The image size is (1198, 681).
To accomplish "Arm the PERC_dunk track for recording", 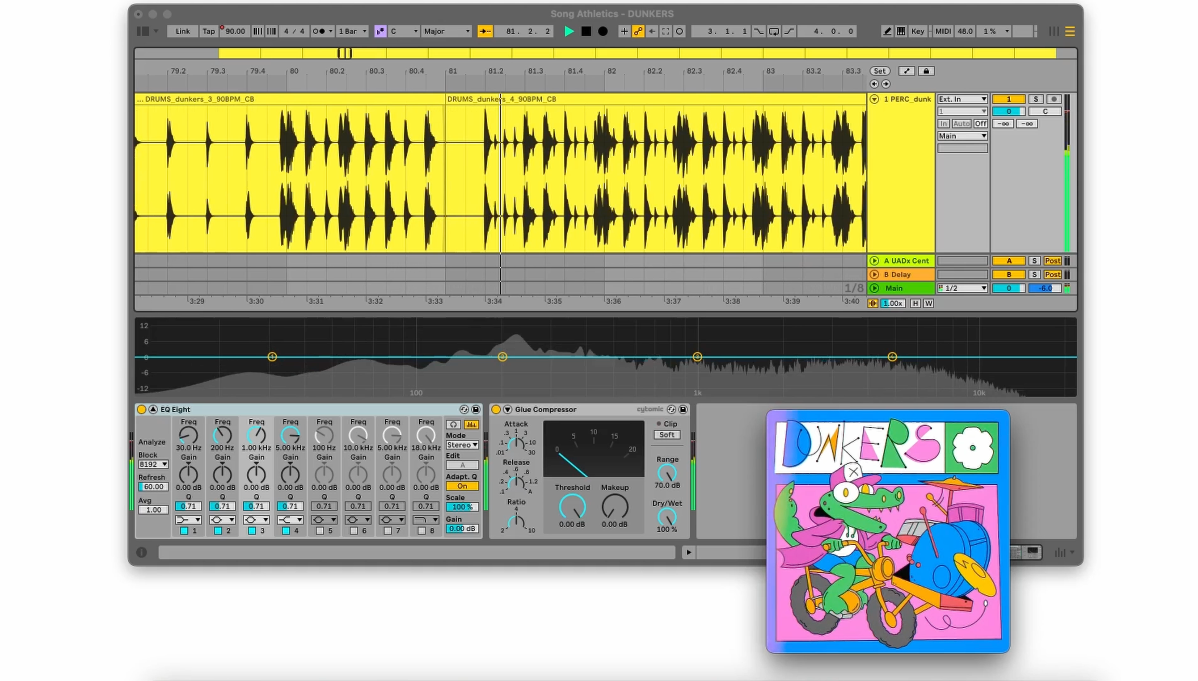I will [x=1054, y=99].
